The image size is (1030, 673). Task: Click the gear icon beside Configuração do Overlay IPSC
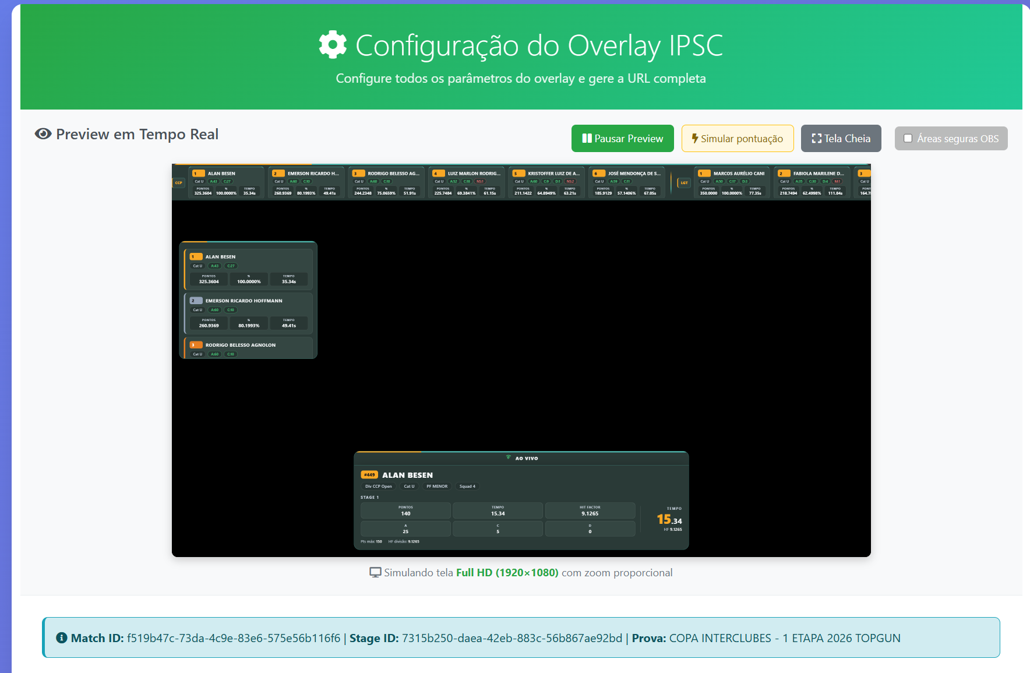[333, 45]
